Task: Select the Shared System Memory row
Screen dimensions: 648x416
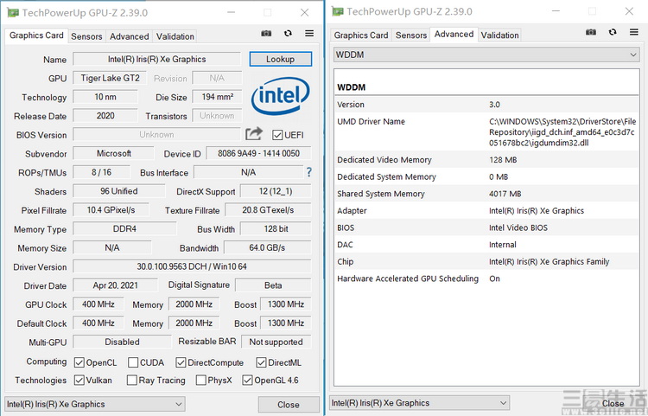Action: [x=486, y=194]
